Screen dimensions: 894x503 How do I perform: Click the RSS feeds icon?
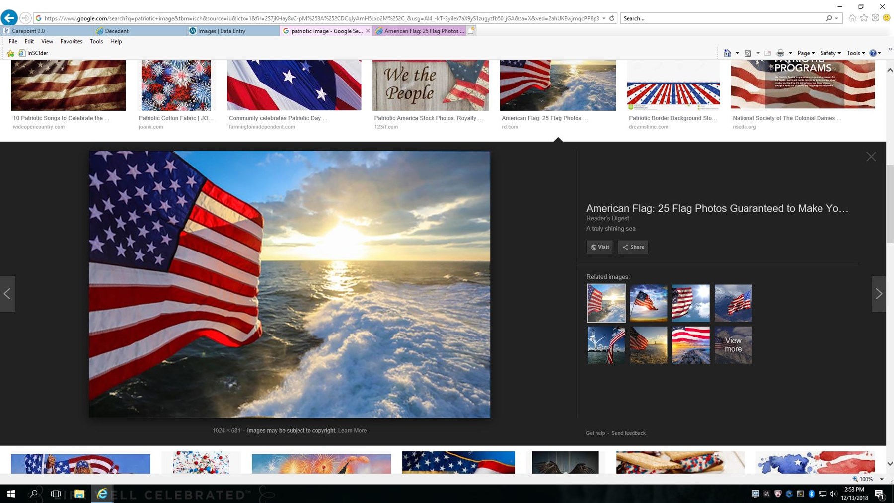click(x=747, y=53)
